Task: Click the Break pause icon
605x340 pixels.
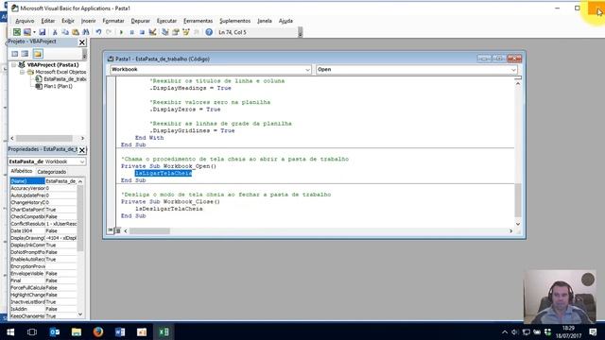Action: point(131,32)
